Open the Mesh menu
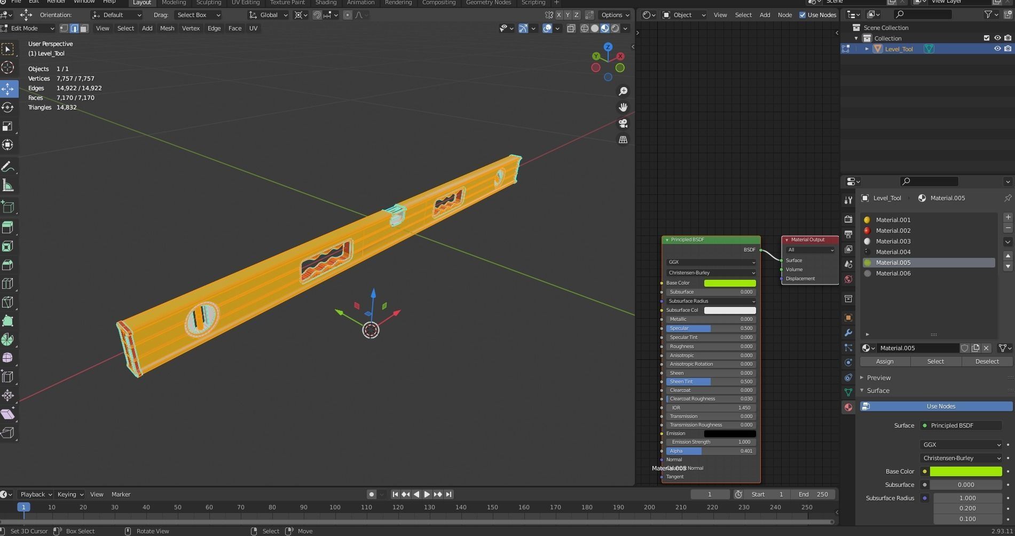This screenshot has width=1015, height=536. (167, 28)
